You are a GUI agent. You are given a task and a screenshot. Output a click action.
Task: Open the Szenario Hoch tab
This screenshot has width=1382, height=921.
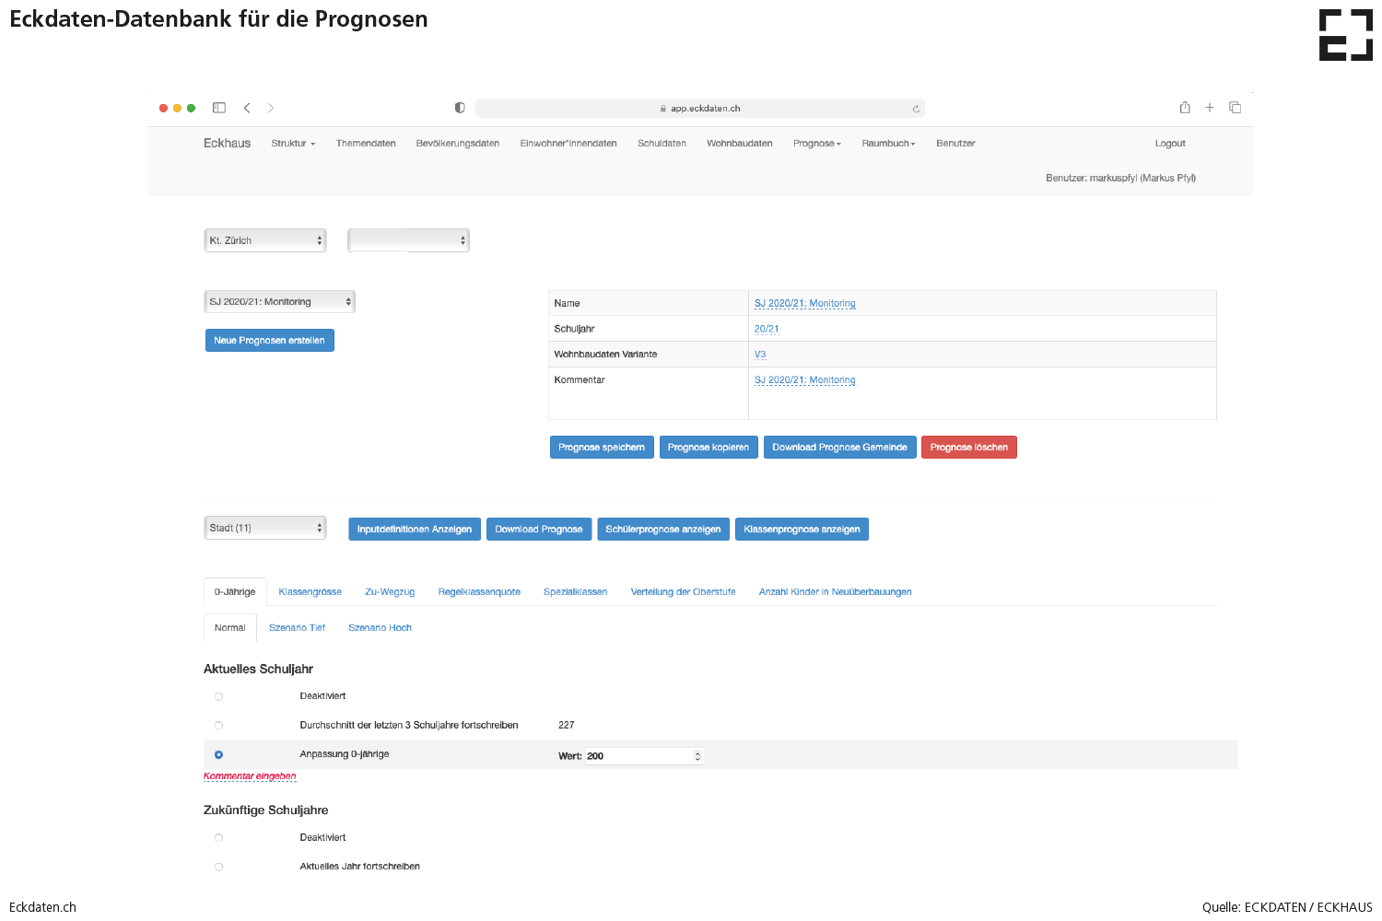380,628
